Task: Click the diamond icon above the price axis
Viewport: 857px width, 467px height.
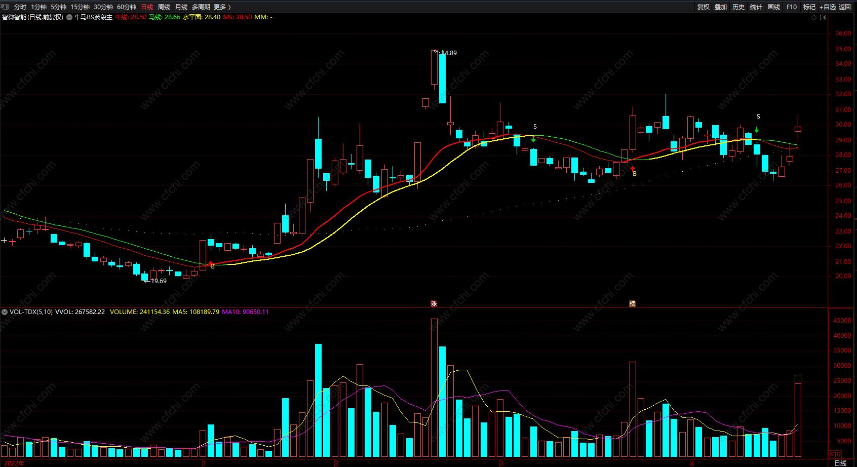Action: coord(814,17)
